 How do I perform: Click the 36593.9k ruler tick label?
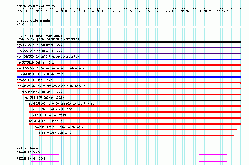click(x=151, y=11)
